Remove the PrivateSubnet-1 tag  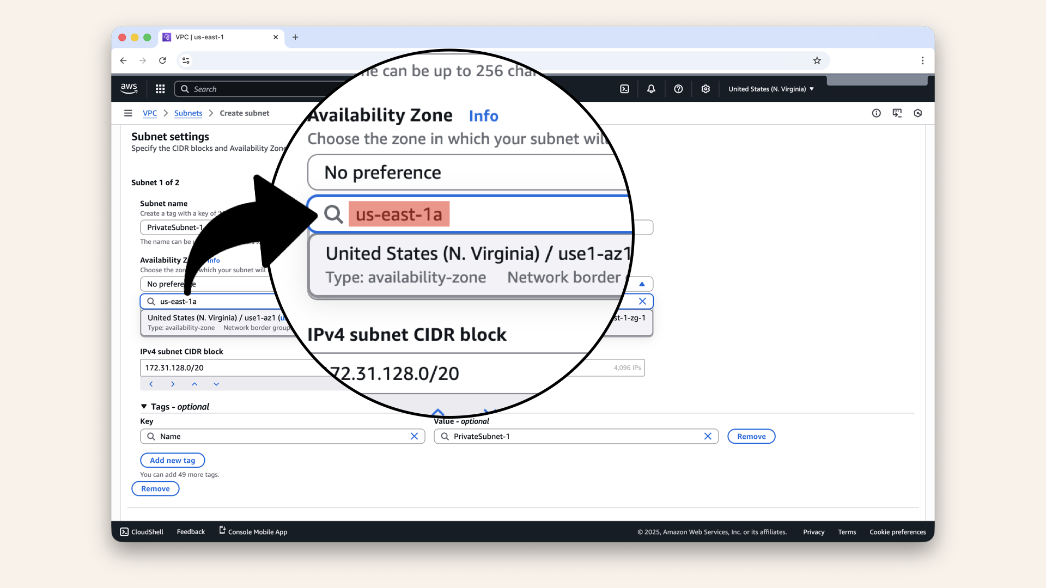(751, 436)
